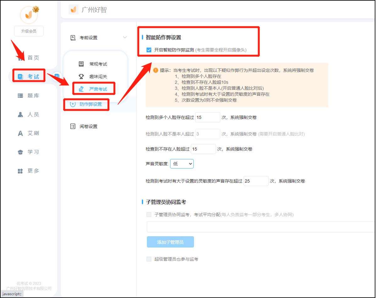376x298 pixels.
Task: Click the multiple-faces detection count input field
Action: 207,117
